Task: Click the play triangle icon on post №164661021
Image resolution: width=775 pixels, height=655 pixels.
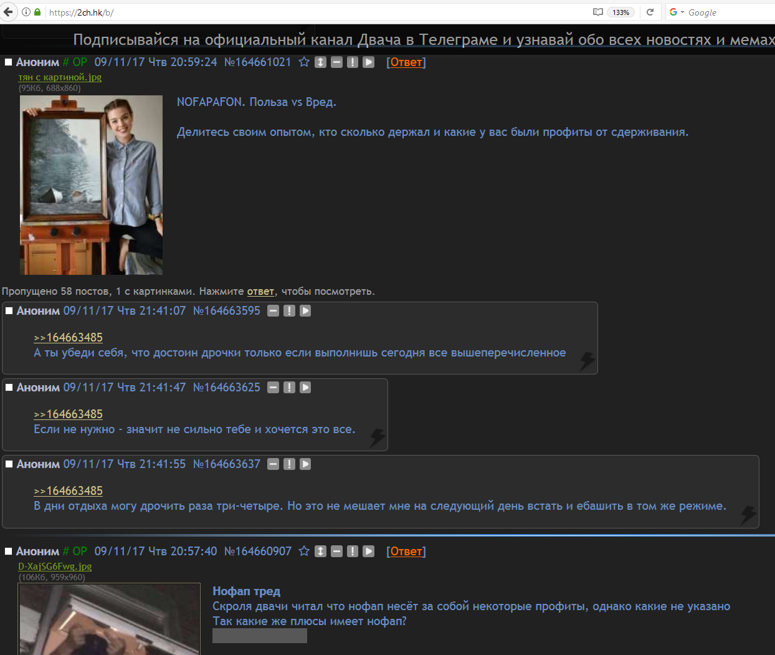Action: coord(369,62)
